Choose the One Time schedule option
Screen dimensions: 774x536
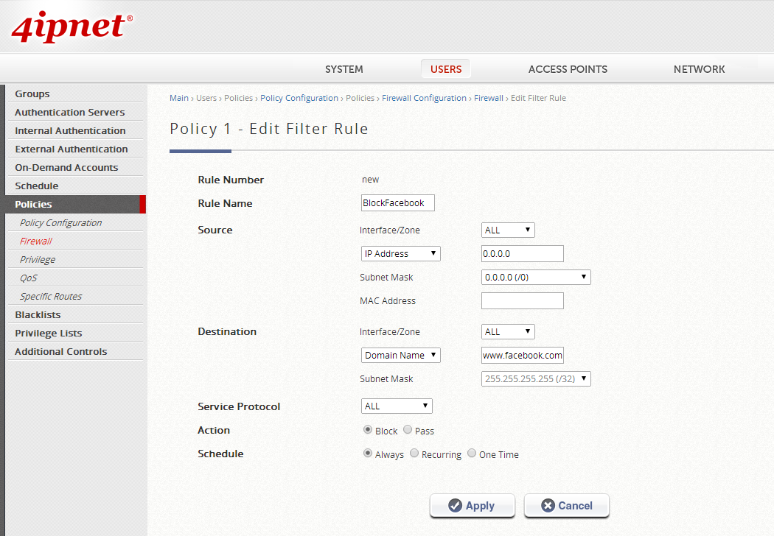pos(472,454)
